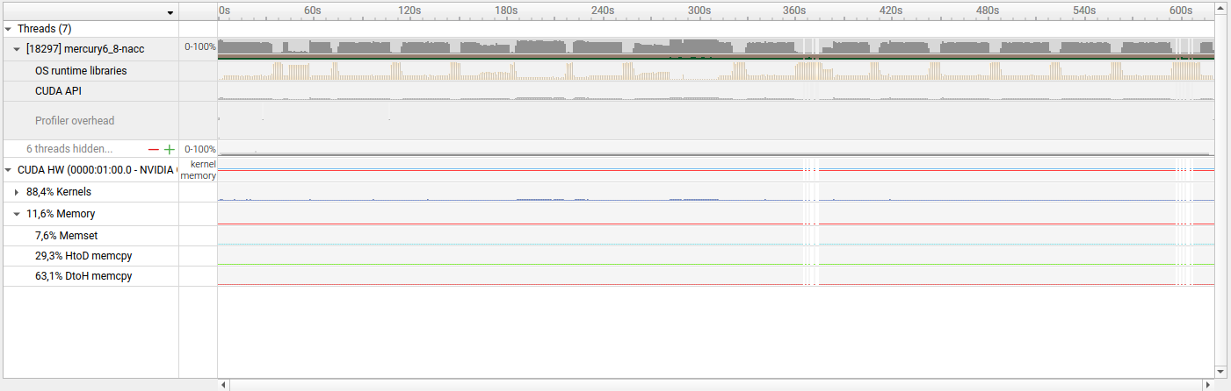Viewport: 1231px width, 391px height.
Task: Open the dropdown arrow in the row header
Action: pos(170,12)
